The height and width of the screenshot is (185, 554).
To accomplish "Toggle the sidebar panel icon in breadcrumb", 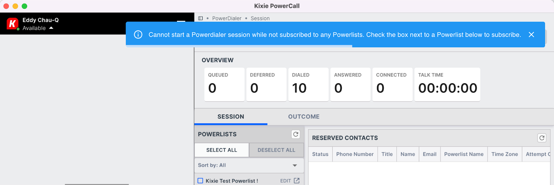I will click(200, 18).
